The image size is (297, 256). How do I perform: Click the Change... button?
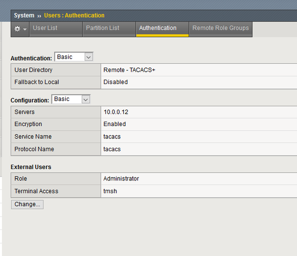tap(27, 205)
